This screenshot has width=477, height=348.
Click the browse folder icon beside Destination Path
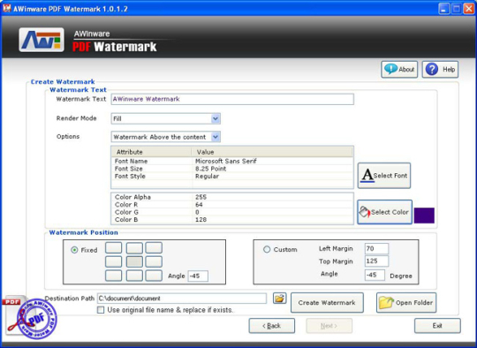279,299
